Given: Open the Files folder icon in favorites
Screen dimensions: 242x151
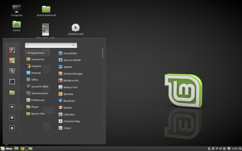Looking at the screenshot, I should tap(12, 92).
